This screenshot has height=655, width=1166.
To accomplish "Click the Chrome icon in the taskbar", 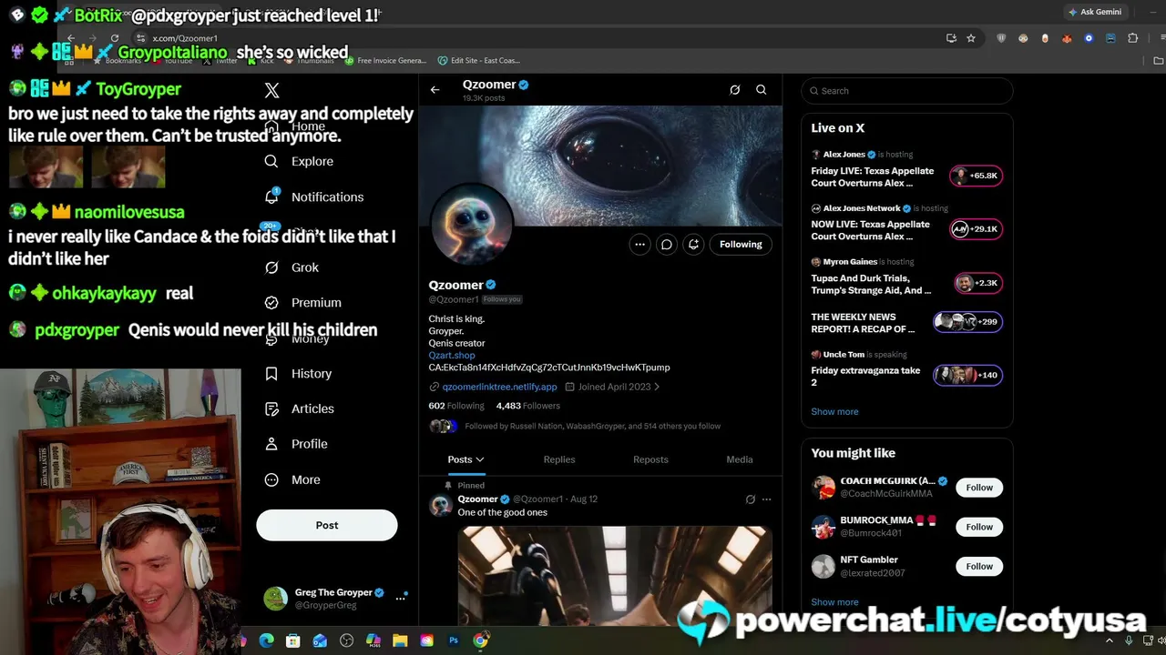I will click(480, 640).
